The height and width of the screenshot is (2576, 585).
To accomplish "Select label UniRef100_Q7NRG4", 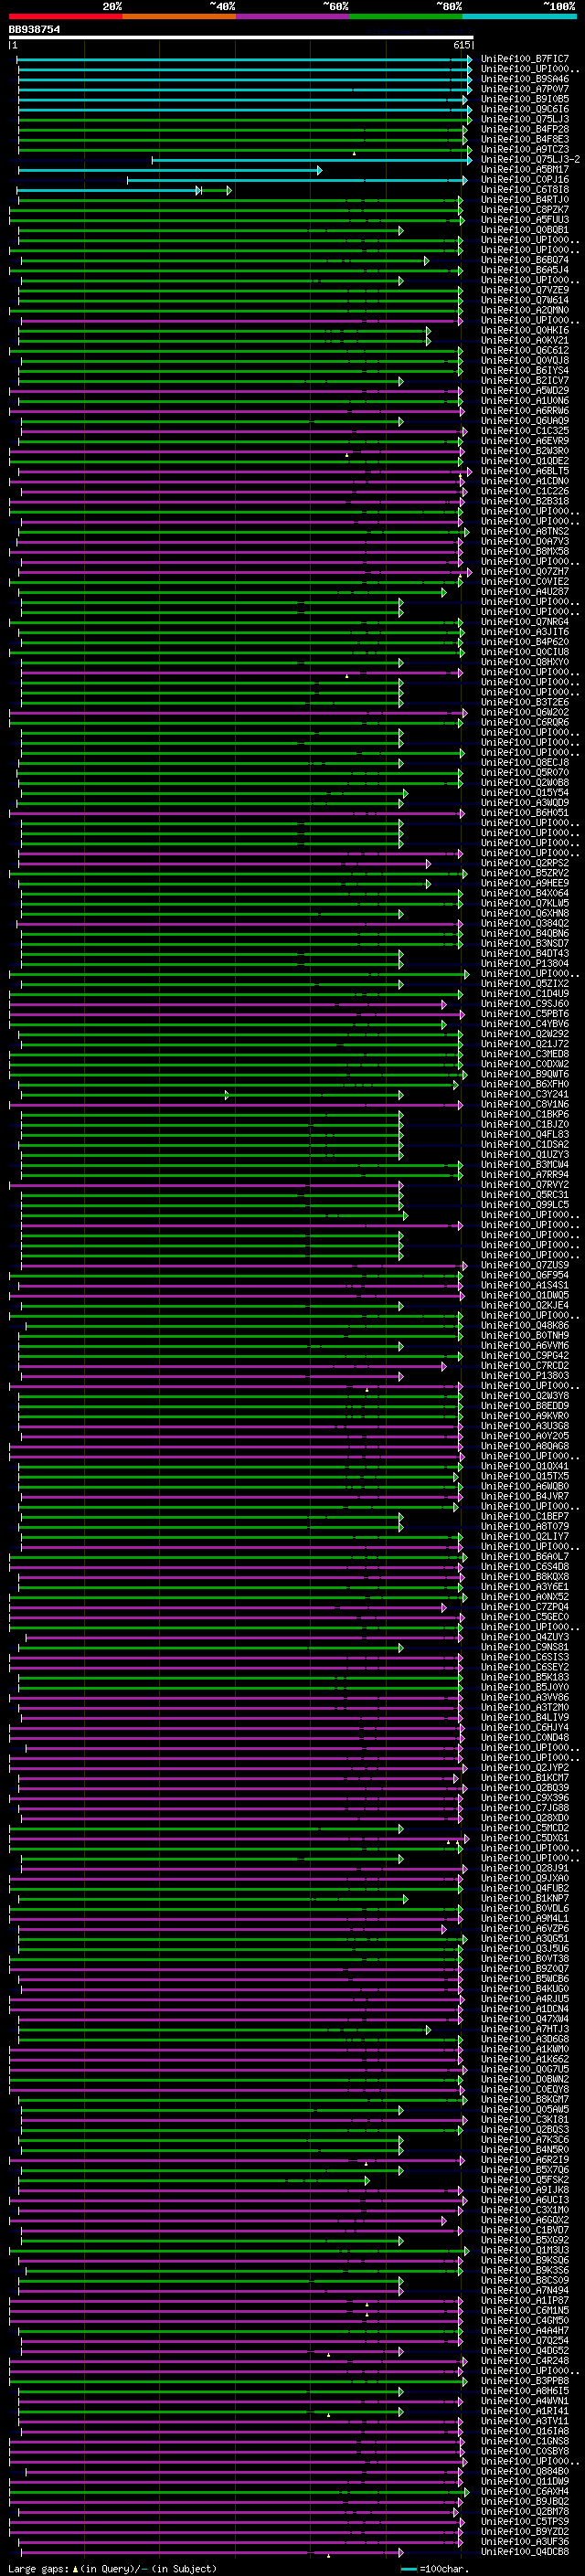I will pos(525,622).
